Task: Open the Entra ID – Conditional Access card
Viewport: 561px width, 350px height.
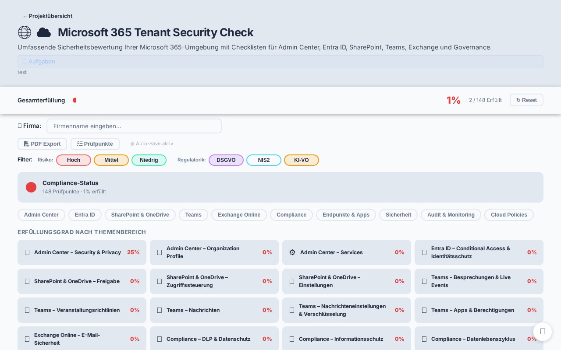Action: point(479,252)
